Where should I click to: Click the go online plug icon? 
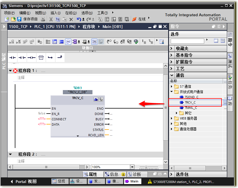coord(134,19)
